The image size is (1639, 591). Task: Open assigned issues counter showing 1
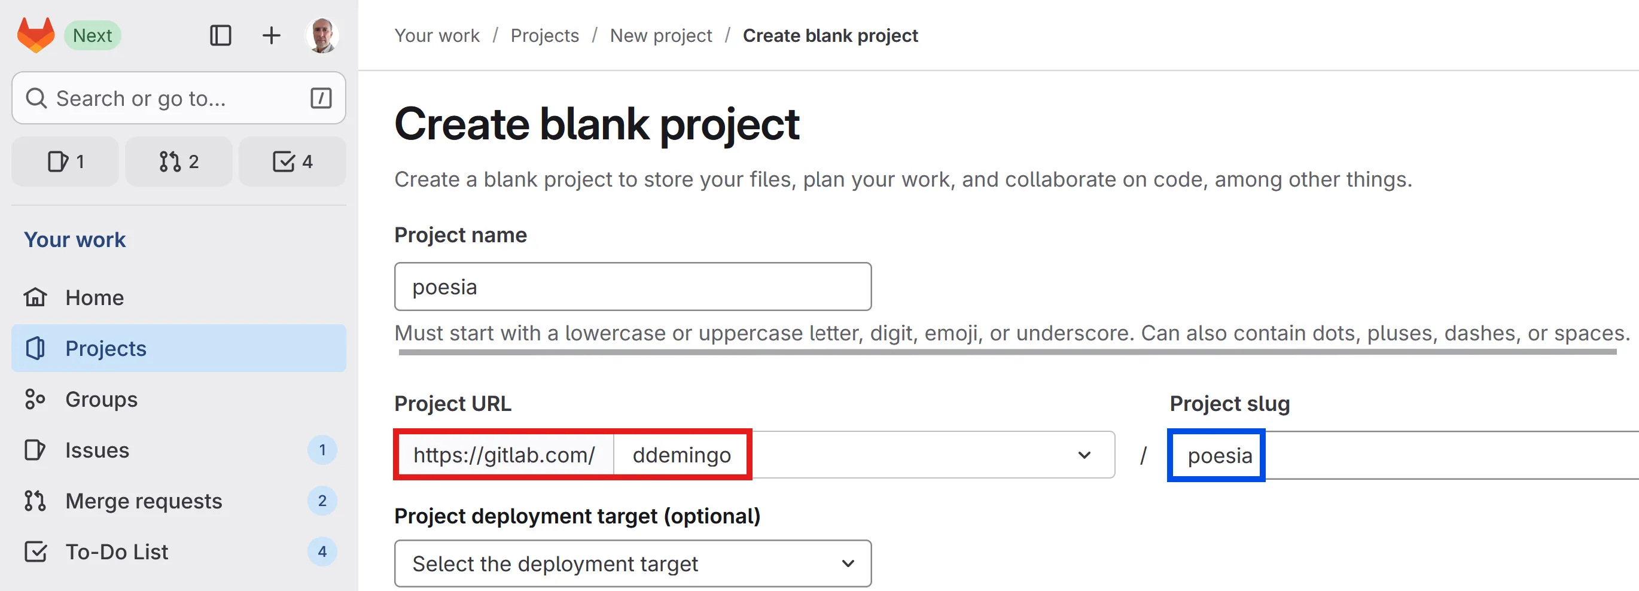[66, 162]
